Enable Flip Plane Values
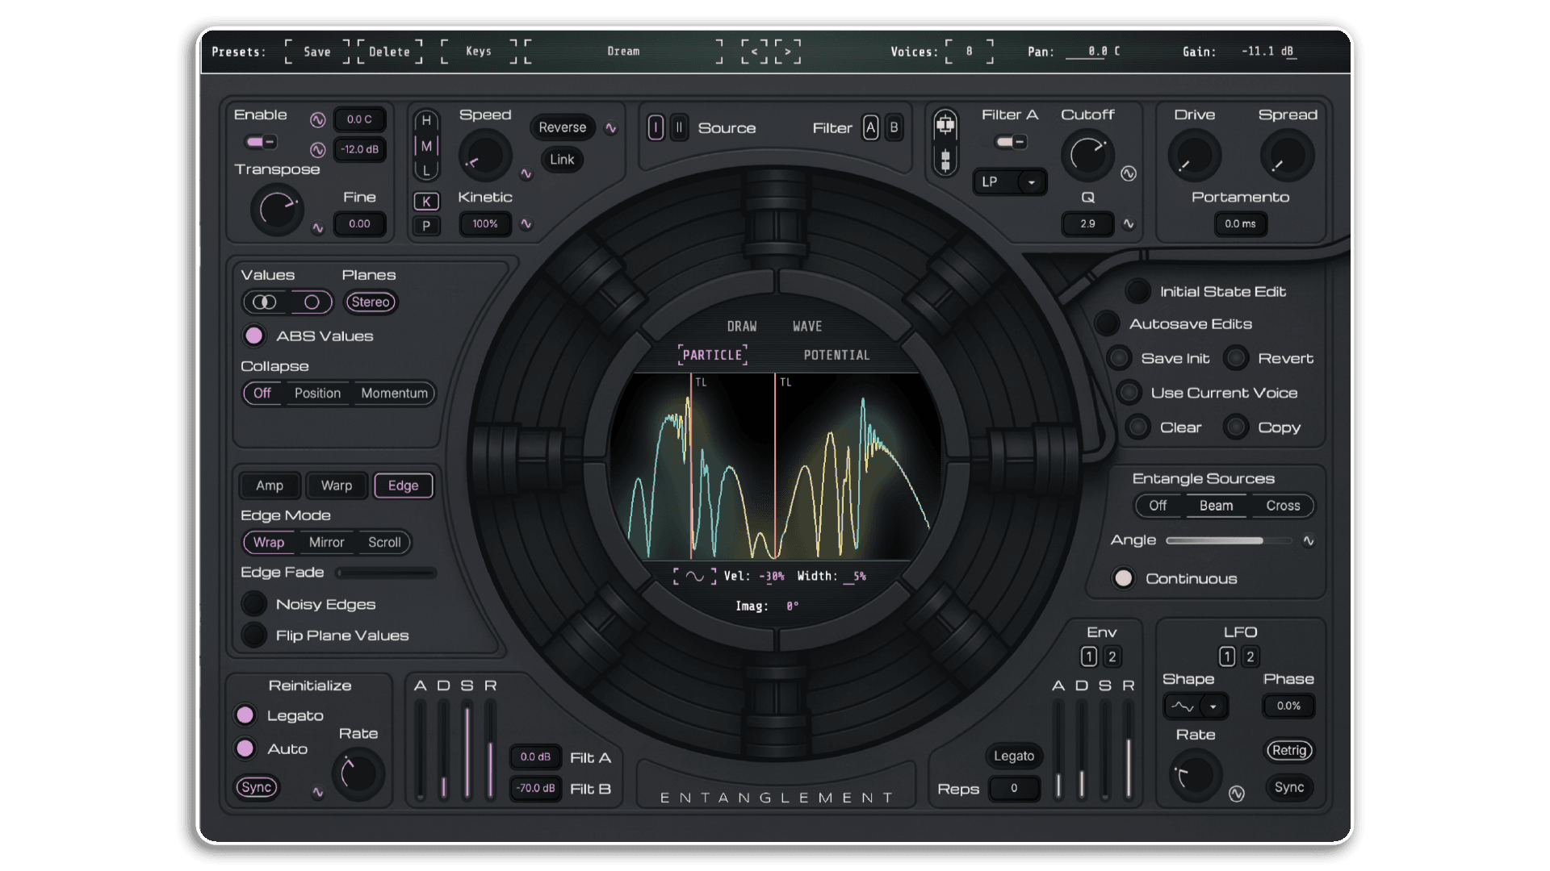1550x871 pixels. tap(254, 636)
